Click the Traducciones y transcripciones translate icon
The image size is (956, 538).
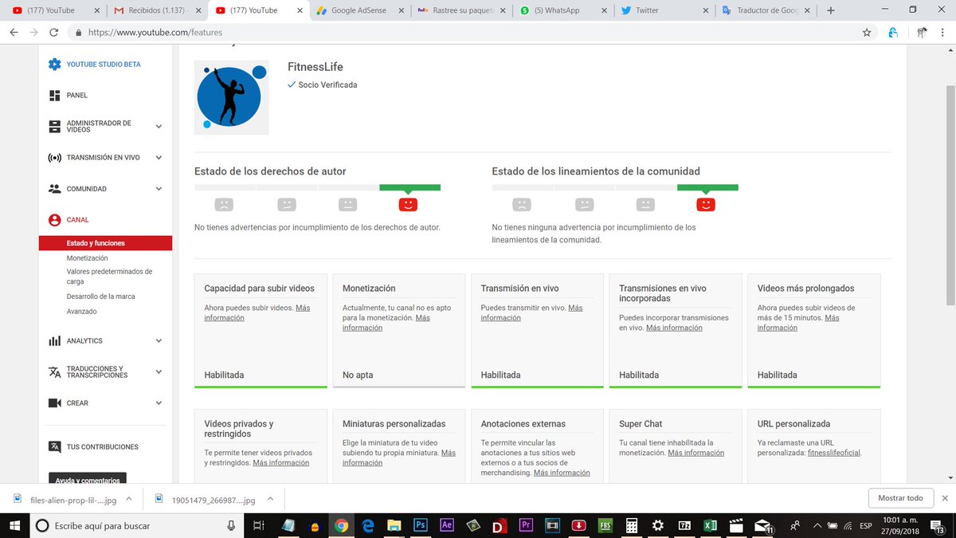point(54,372)
